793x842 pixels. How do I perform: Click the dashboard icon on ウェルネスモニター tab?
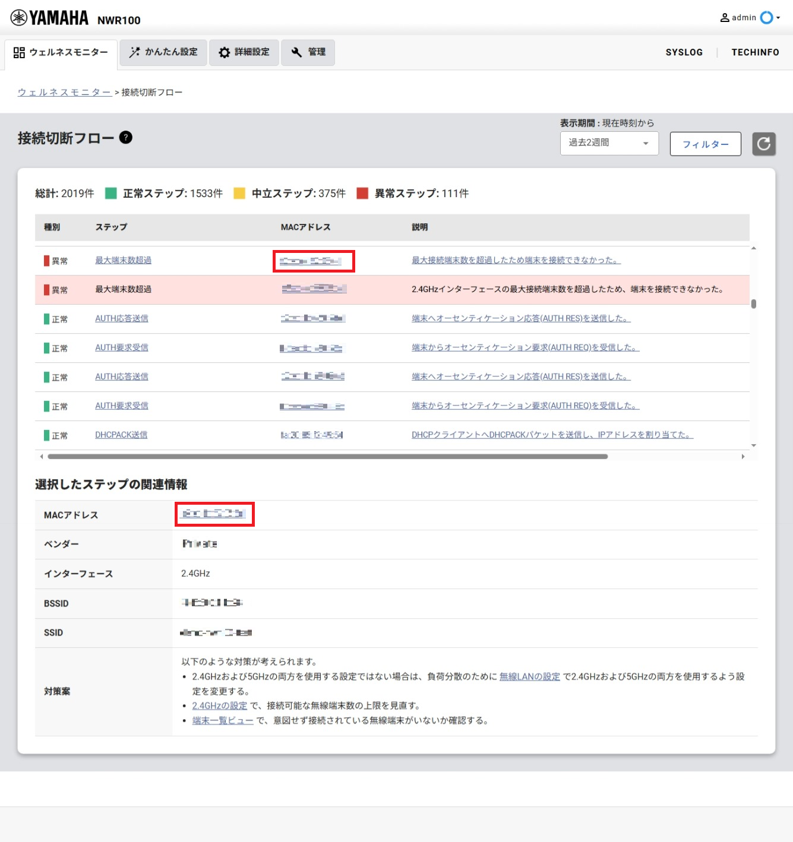tap(18, 52)
